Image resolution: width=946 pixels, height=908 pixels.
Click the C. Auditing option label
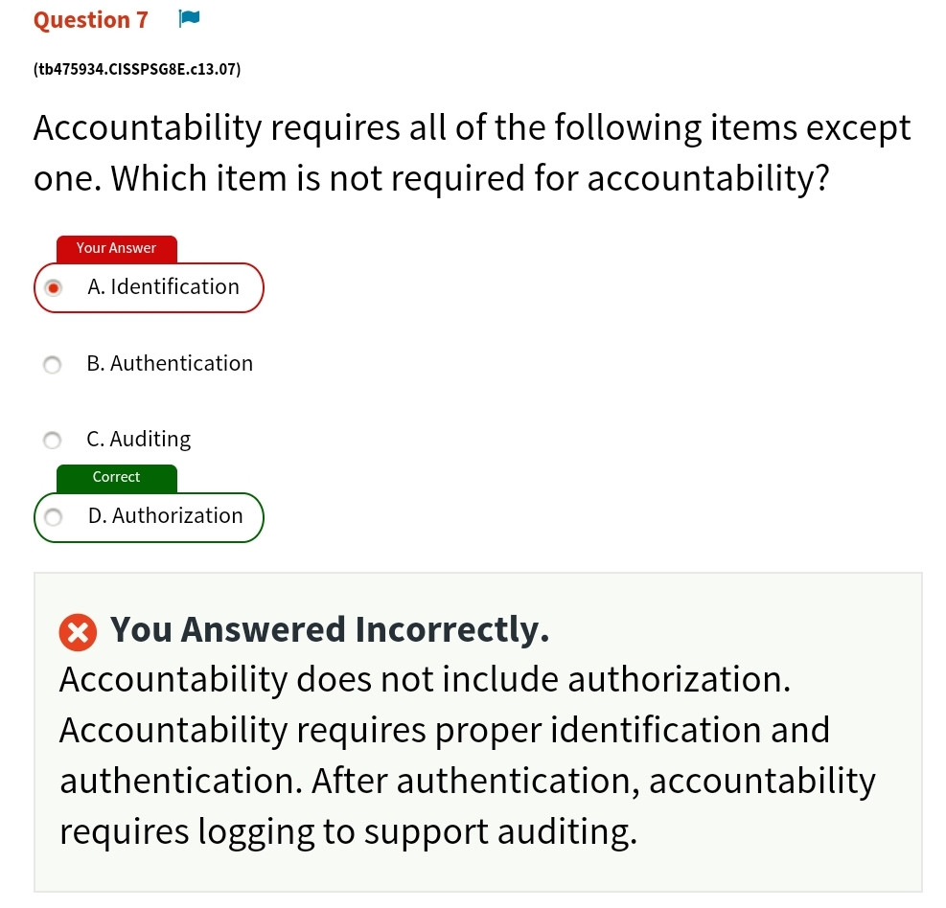(139, 440)
